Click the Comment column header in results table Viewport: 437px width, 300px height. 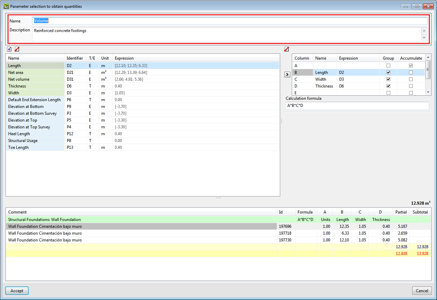tap(141, 212)
